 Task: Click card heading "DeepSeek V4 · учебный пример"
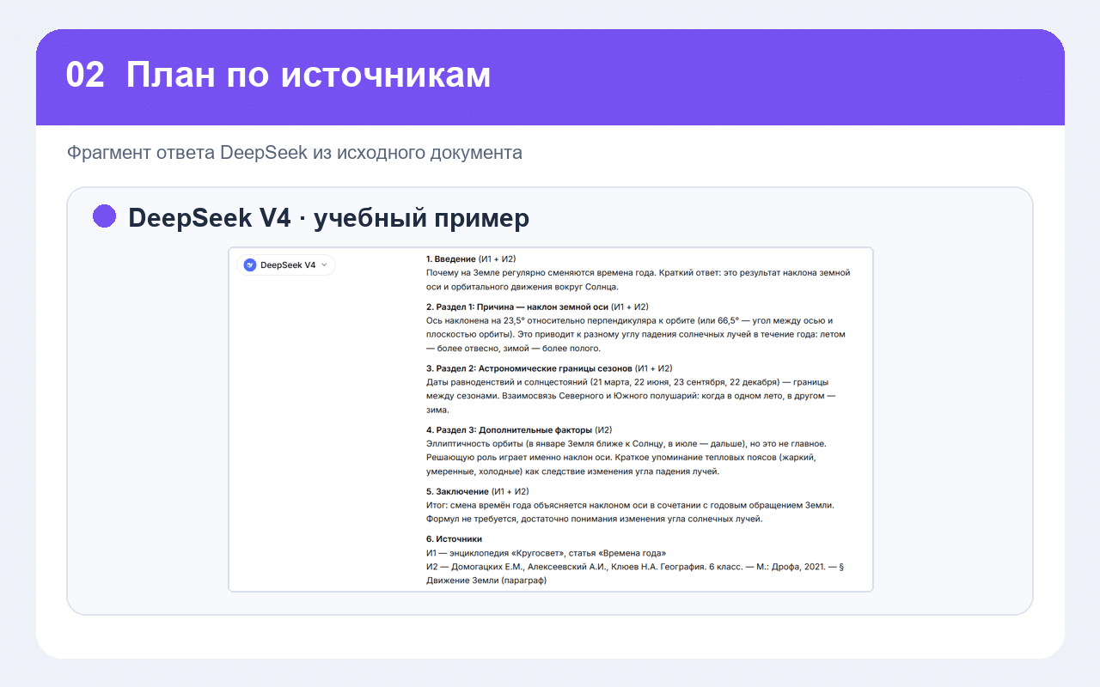click(x=328, y=218)
